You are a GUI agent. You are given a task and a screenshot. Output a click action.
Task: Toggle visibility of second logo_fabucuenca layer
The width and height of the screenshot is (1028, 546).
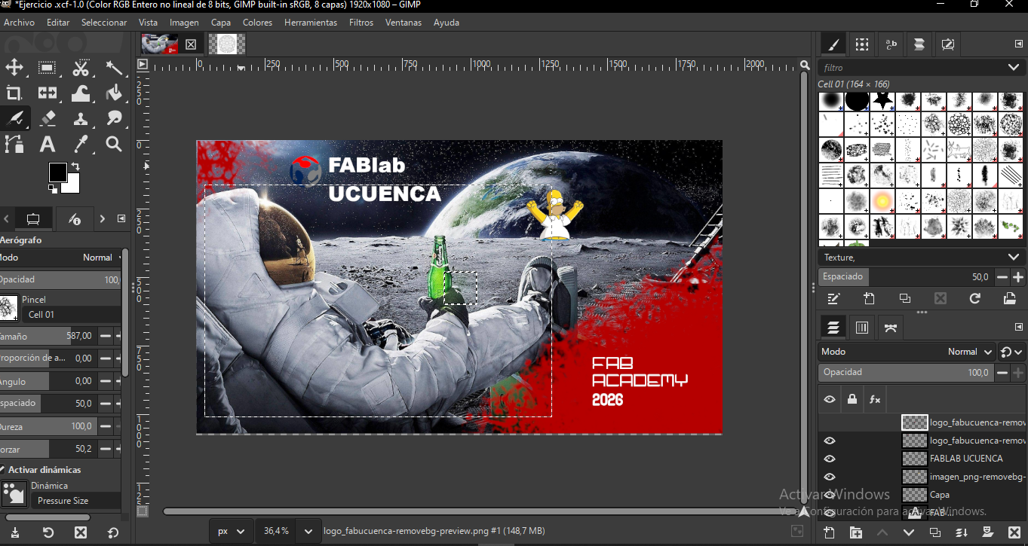click(x=830, y=441)
